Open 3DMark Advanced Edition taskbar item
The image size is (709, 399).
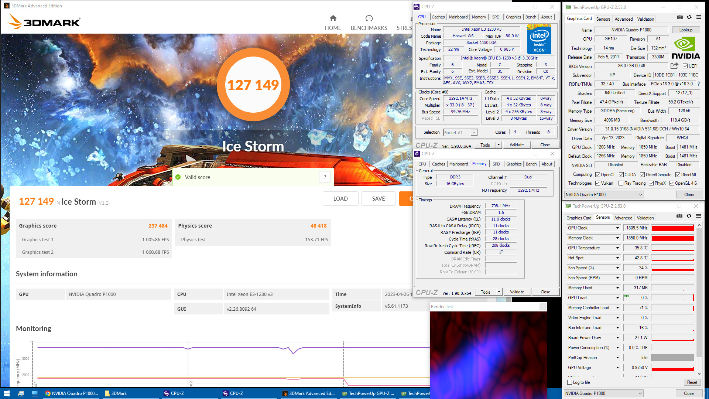308,393
